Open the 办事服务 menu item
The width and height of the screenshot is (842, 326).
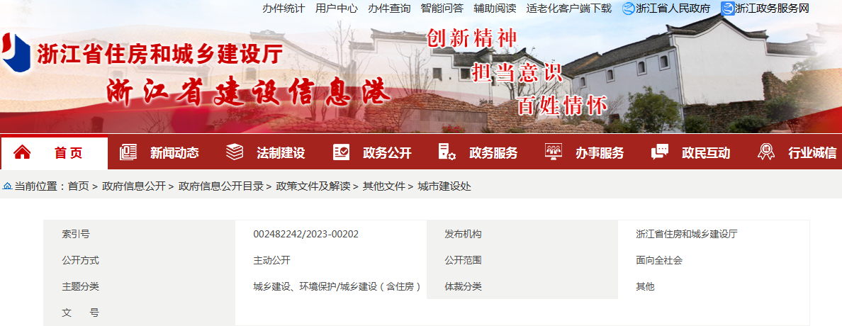pyautogui.click(x=600, y=153)
